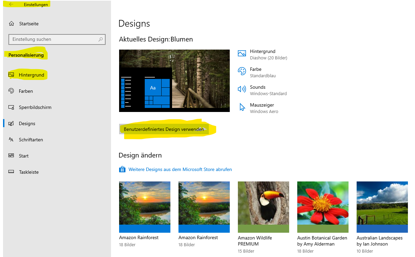Click the Sounds speaker icon
This screenshot has height=257, width=415.
[x=242, y=89]
